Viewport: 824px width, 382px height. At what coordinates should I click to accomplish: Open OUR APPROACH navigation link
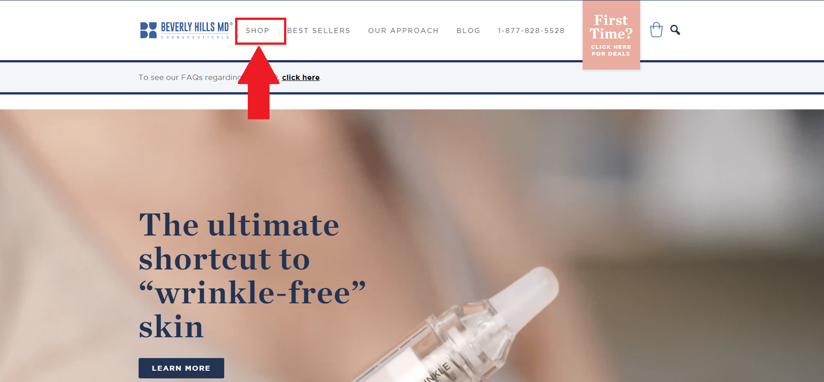click(x=403, y=31)
